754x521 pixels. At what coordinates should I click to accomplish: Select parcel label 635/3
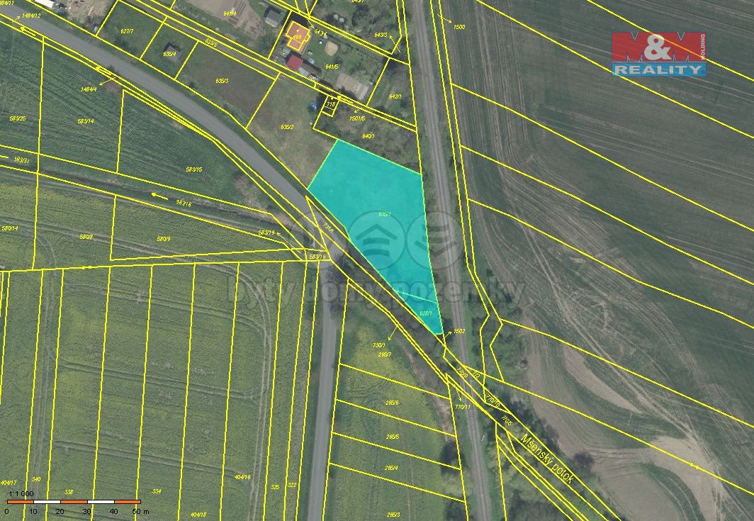[x=221, y=81]
